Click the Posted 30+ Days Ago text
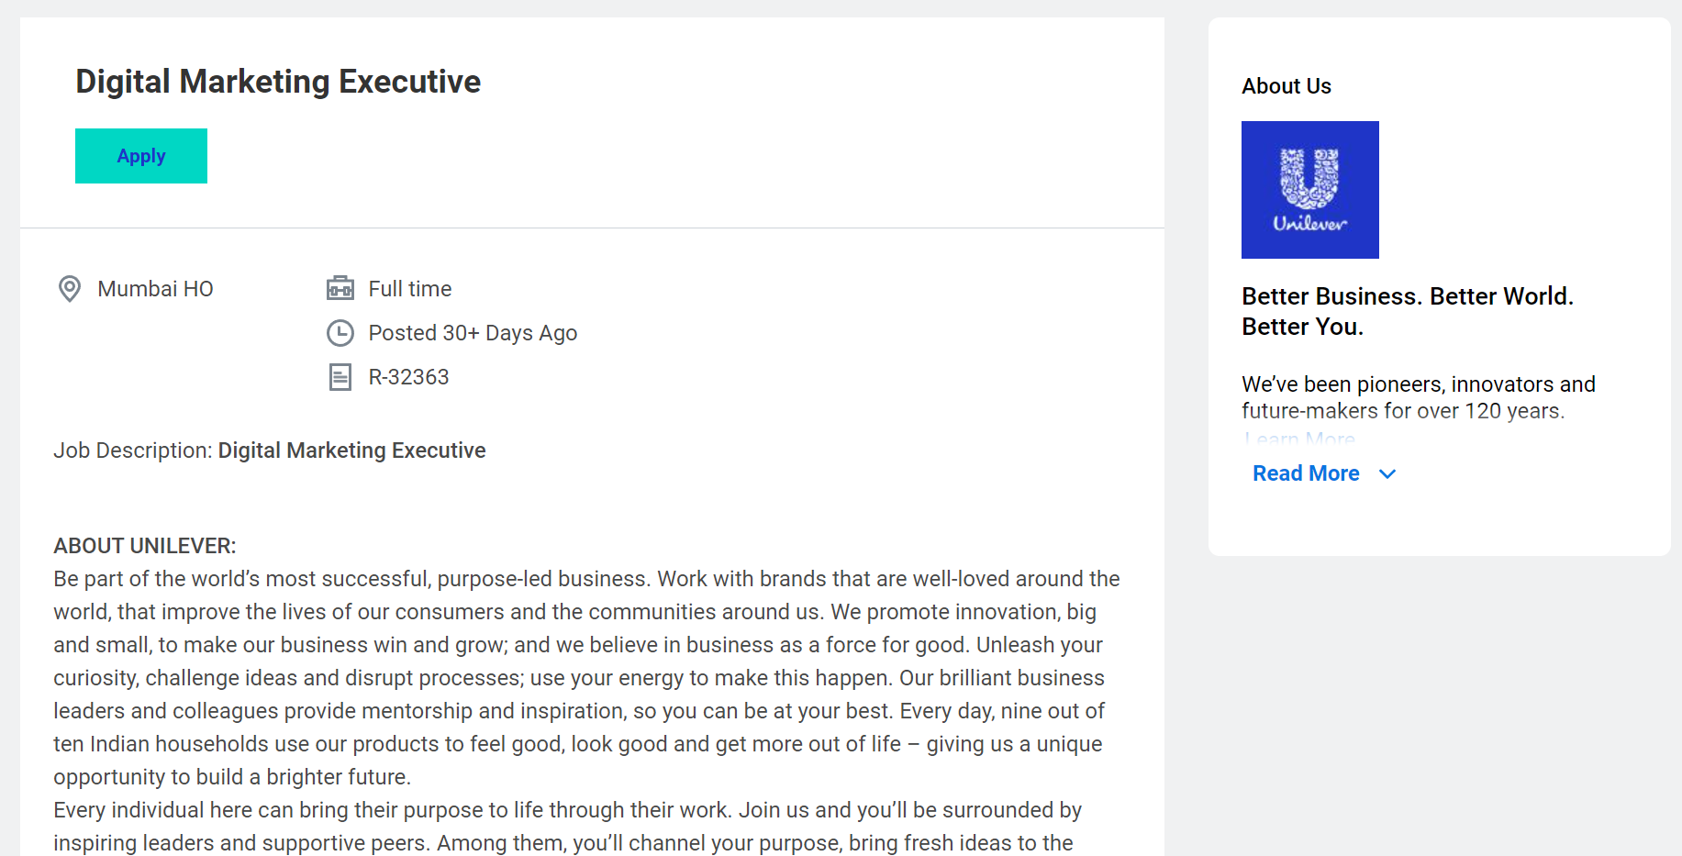Screen dimensions: 1682x856 (x=473, y=333)
